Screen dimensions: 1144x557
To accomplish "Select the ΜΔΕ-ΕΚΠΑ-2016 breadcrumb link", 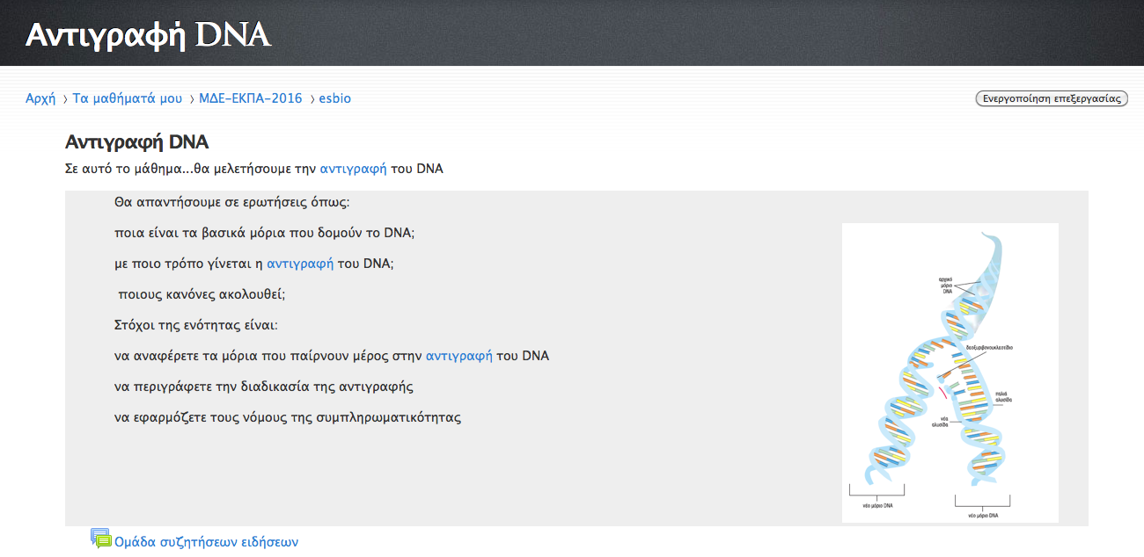I will (250, 98).
